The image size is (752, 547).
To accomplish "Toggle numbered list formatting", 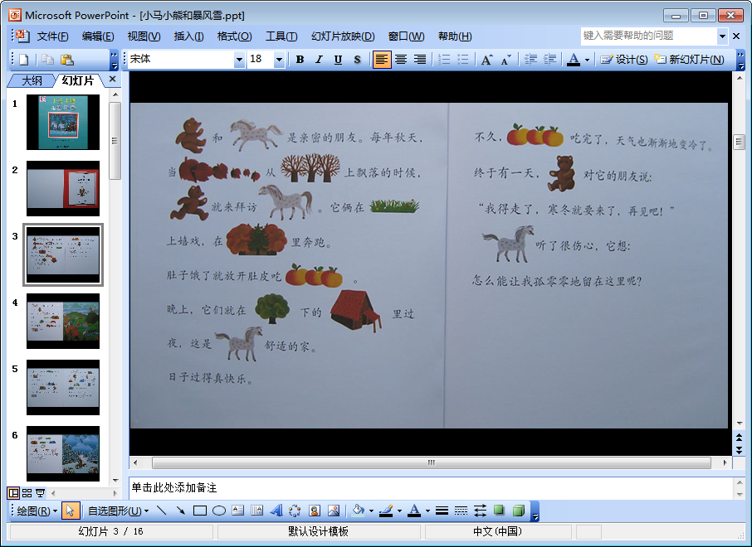I will point(444,60).
